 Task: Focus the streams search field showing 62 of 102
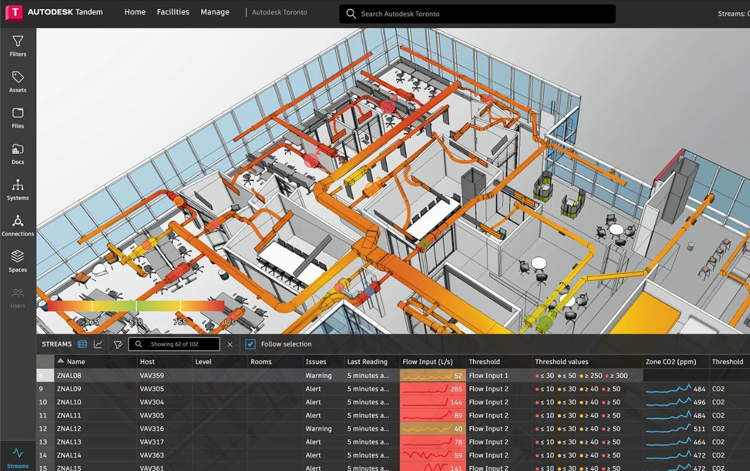click(x=174, y=344)
